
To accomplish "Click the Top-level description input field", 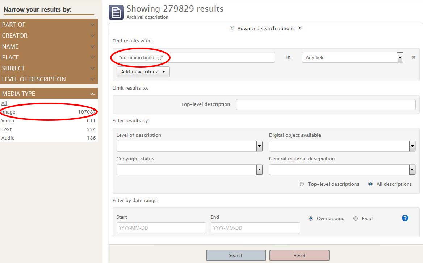I will pyautogui.click(x=326, y=104).
